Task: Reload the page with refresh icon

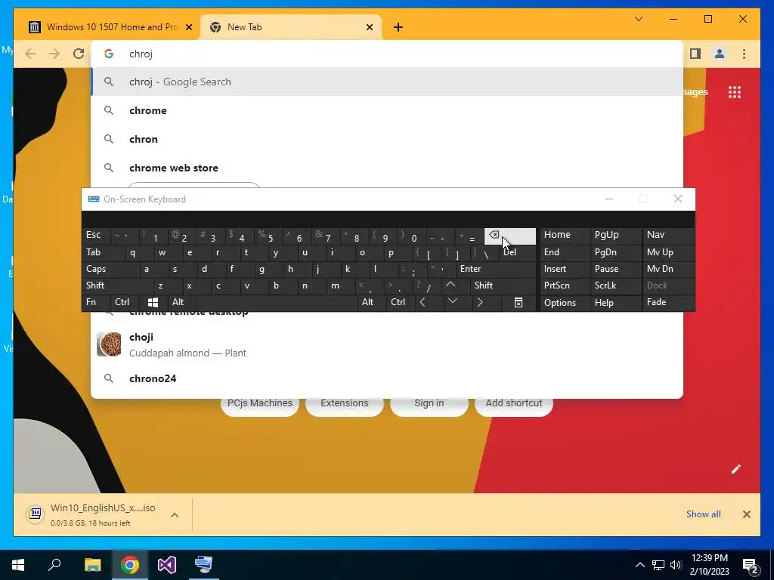Action: coord(79,54)
